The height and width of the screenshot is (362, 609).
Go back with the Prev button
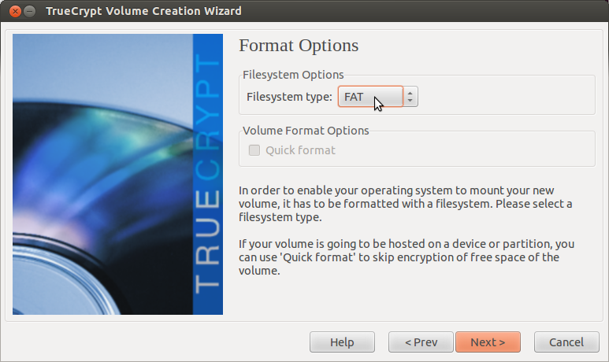421,342
